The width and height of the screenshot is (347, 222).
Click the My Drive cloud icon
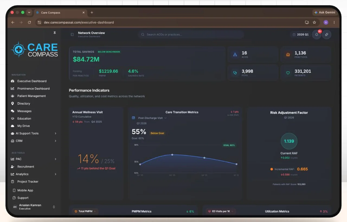pos(12,126)
